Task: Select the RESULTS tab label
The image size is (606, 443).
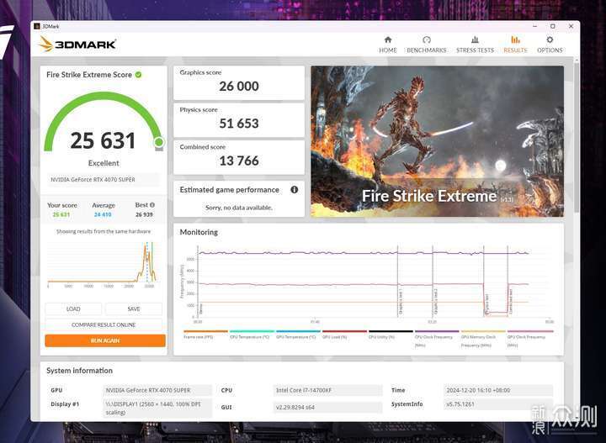Action: [x=515, y=50]
